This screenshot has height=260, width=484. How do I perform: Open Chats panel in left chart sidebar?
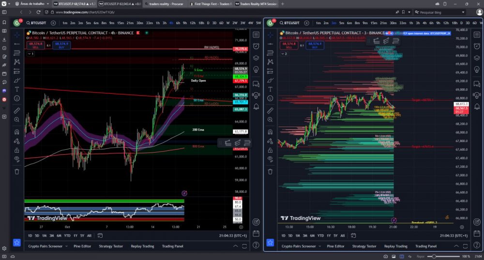tap(256, 84)
